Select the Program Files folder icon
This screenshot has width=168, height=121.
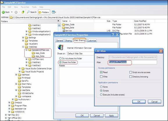coord(12,106)
